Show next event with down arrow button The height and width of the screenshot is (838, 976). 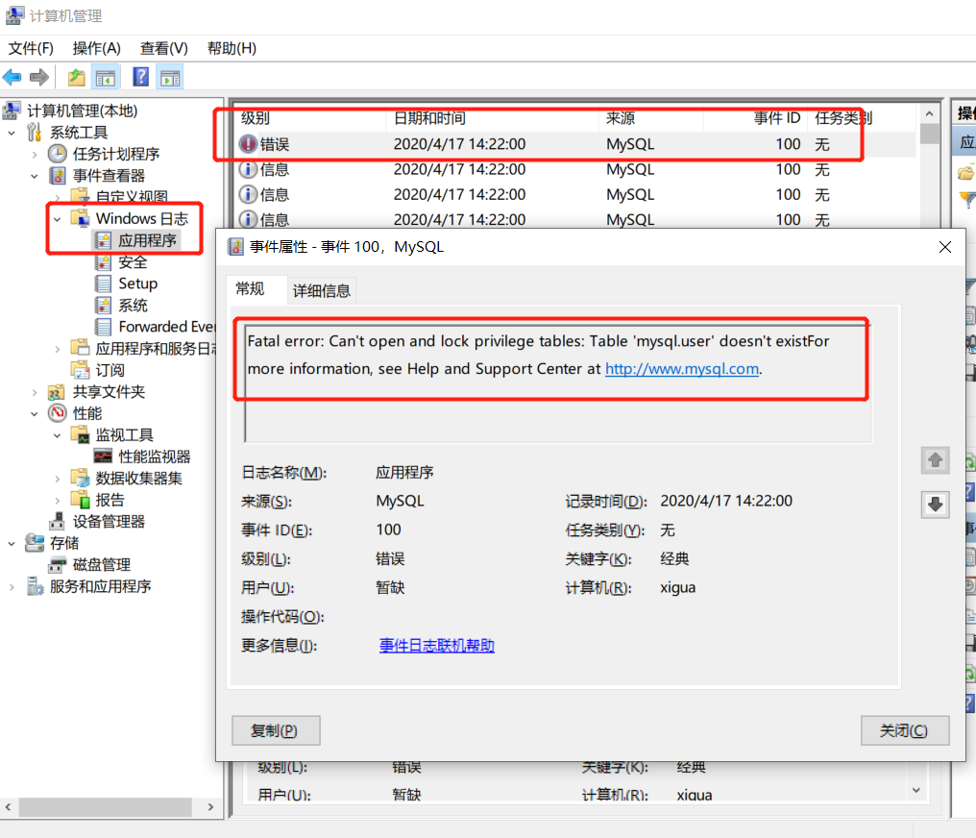pyautogui.click(x=935, y=505)
